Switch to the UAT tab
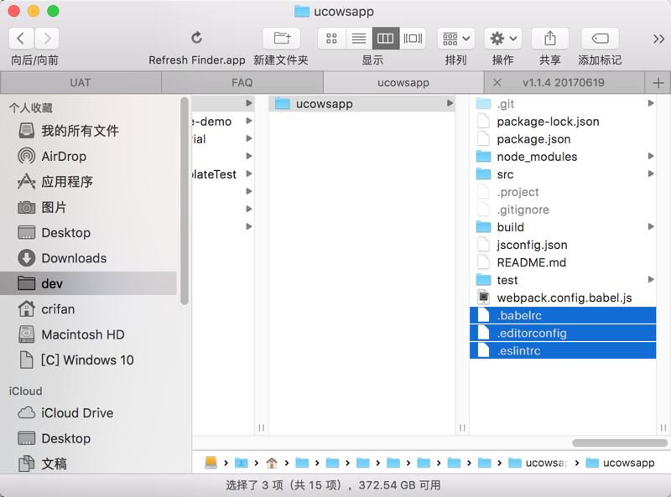This screenshot has height=497, width=671. [81, 82]
